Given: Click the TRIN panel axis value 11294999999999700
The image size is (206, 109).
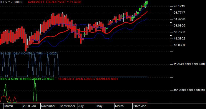Looking at the screenshot, I should [190, 64].
